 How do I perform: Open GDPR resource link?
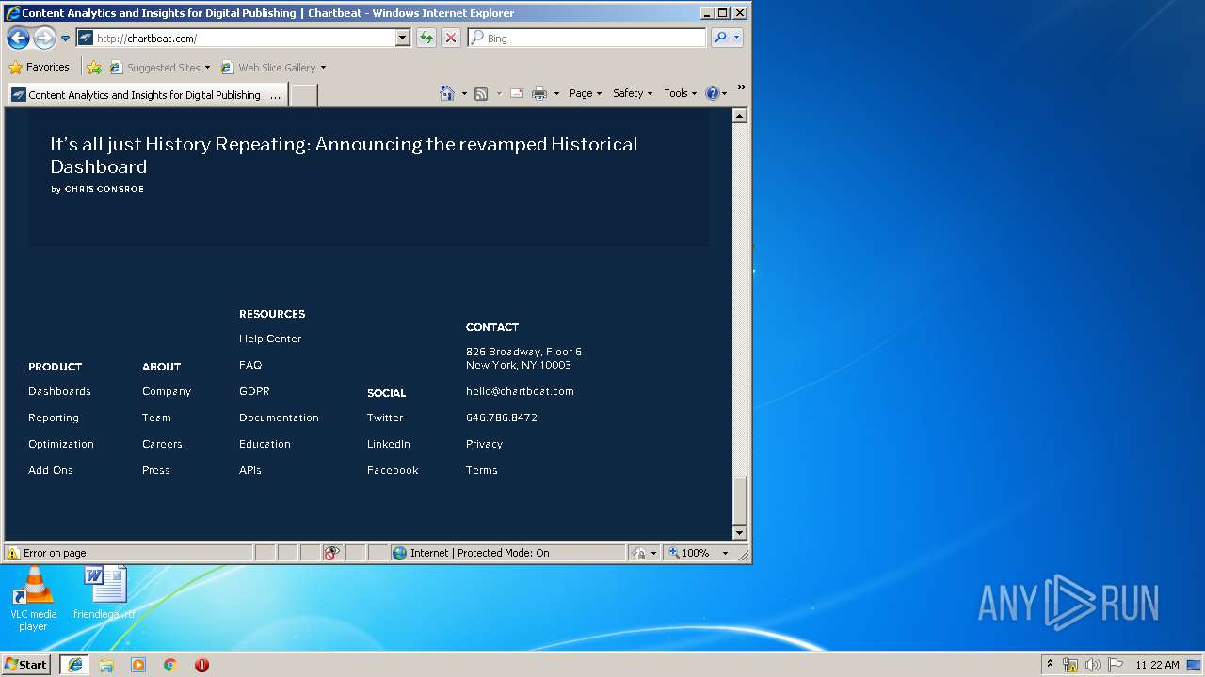tap(254, 391)
